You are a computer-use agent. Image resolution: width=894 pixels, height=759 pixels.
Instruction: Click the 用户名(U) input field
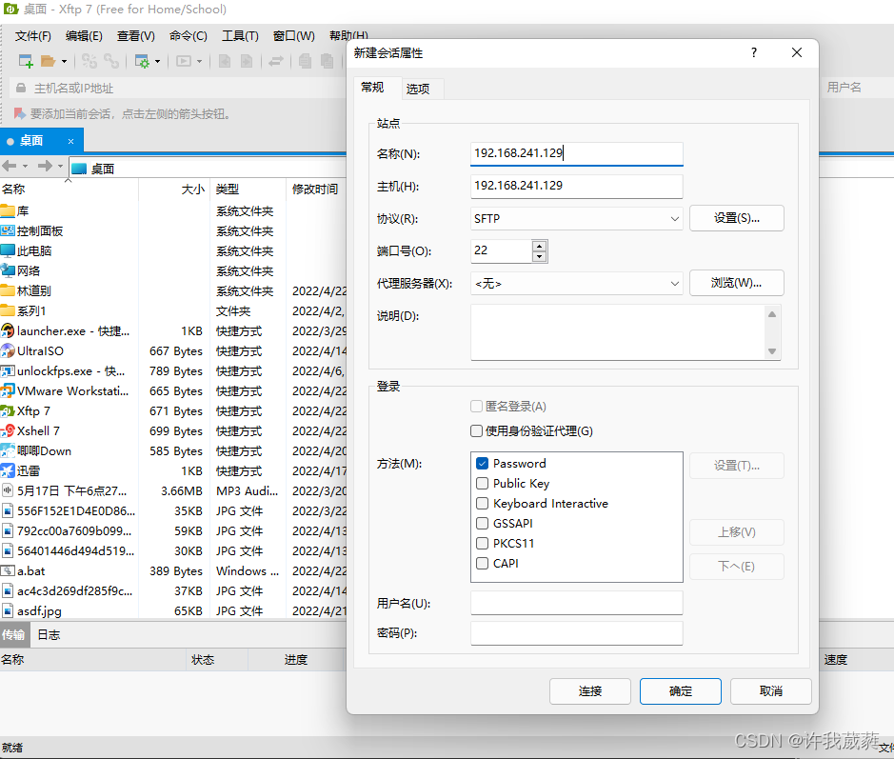(576, 603)
